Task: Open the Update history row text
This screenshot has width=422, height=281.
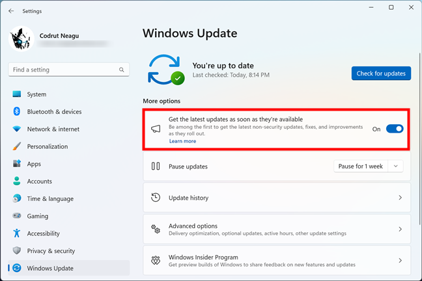Action: (188, 198)
